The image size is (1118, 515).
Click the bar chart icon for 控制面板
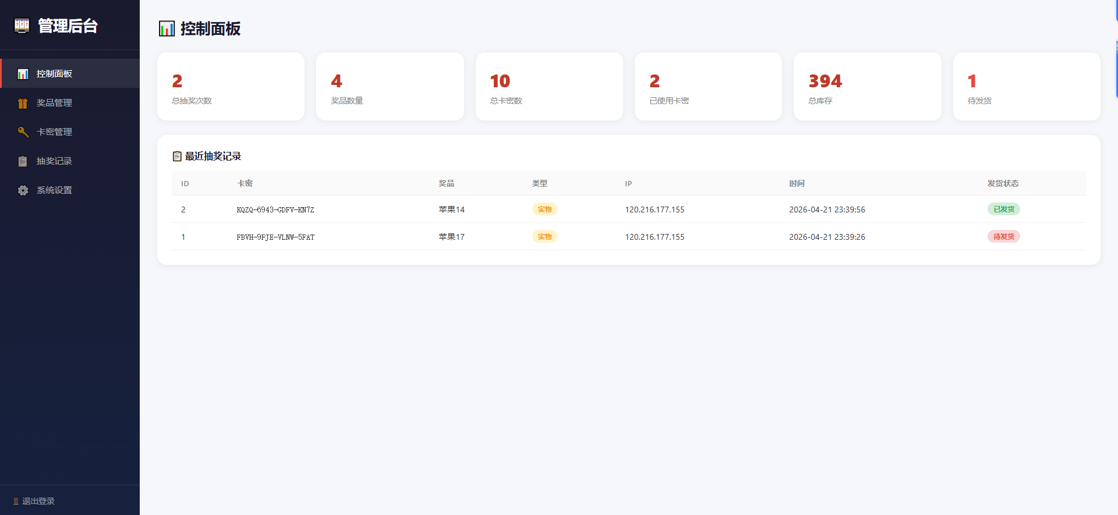[23, 74]
